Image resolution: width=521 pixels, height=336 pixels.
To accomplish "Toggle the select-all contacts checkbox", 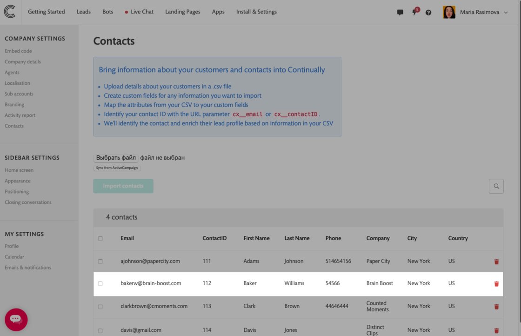I will click(100, 238).
